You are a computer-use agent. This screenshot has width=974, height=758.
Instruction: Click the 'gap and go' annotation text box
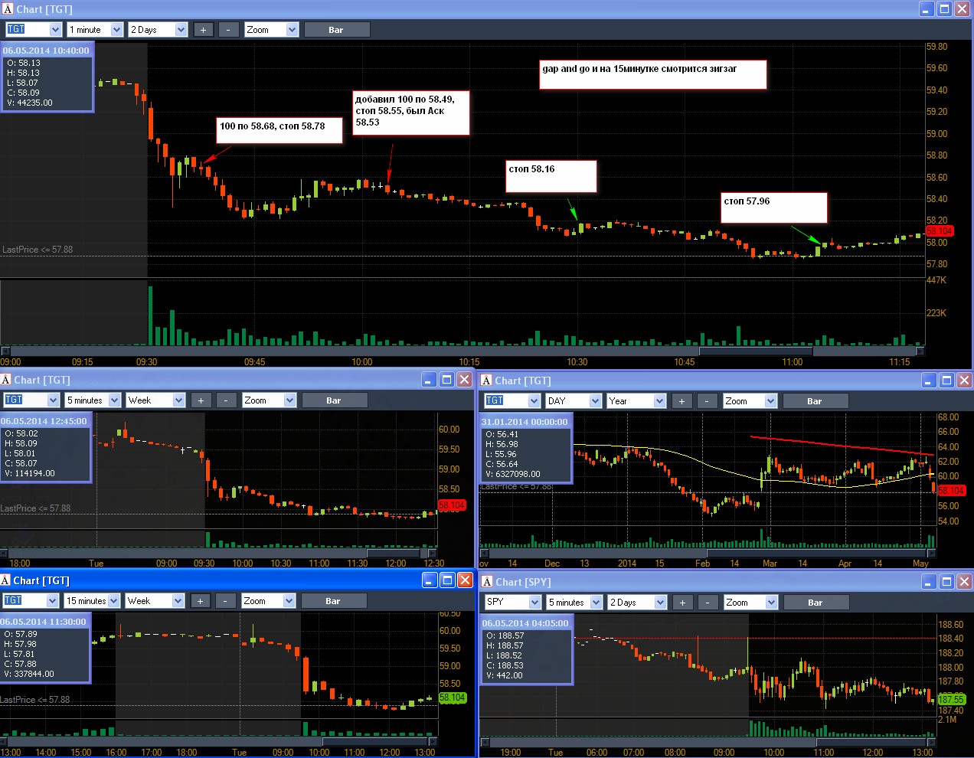pyautogui.click(x=652, y=74)
